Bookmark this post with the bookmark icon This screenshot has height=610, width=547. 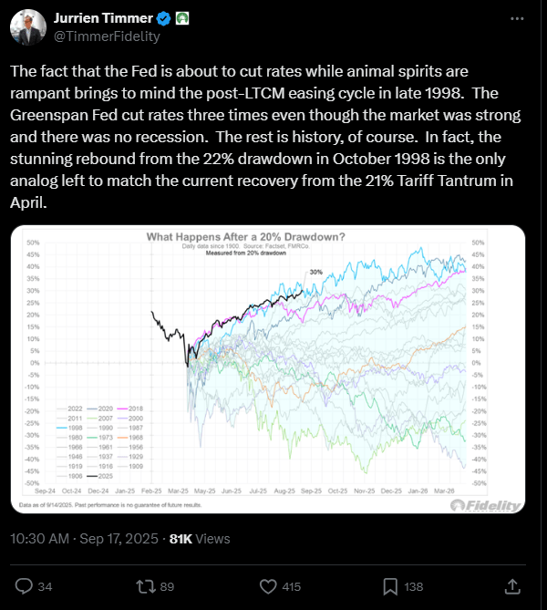(x=389, y=585)
